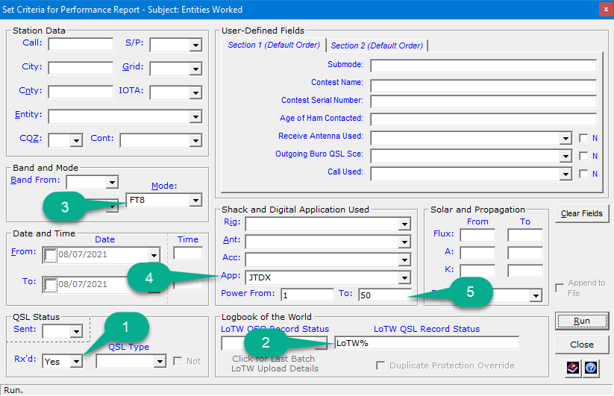Click the City input field

click(81, 68)
